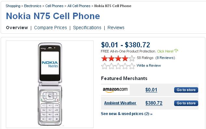Click the green umbrella protection icon
The image size is (206, 129).
[x=176, y=51]
